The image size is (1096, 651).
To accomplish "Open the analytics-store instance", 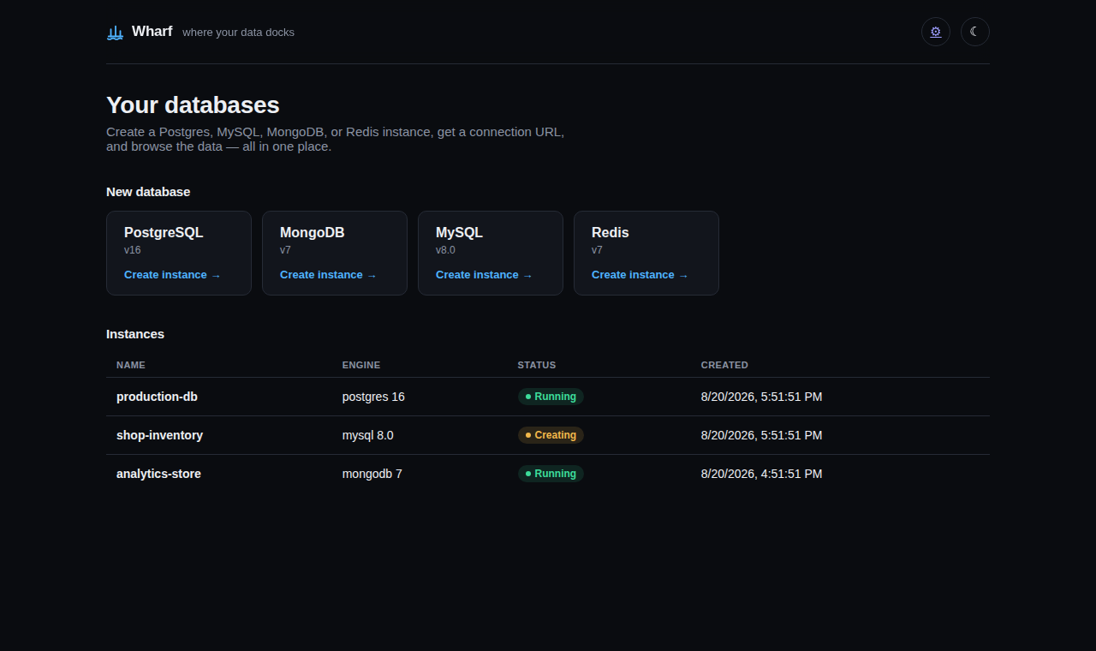I will coord(158,474).
